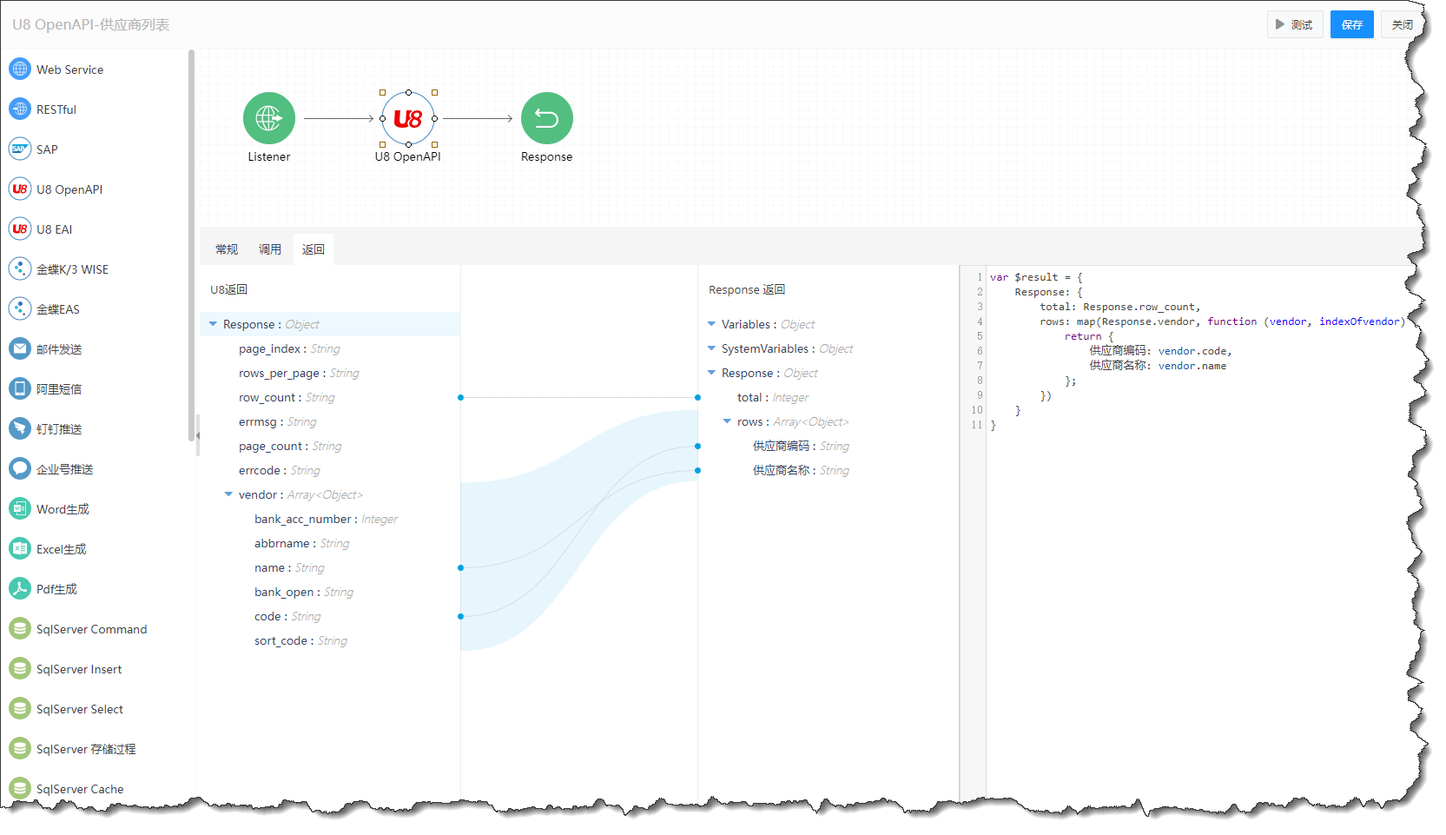Pick the Pdf生成 icon
The height and width of the screenshot is (835, 1446).
[20, 588]
